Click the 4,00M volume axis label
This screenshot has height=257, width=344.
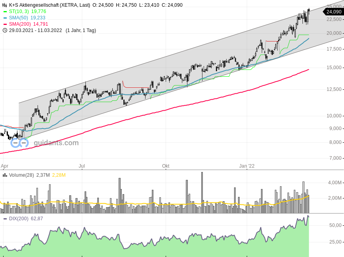(335, 183)
